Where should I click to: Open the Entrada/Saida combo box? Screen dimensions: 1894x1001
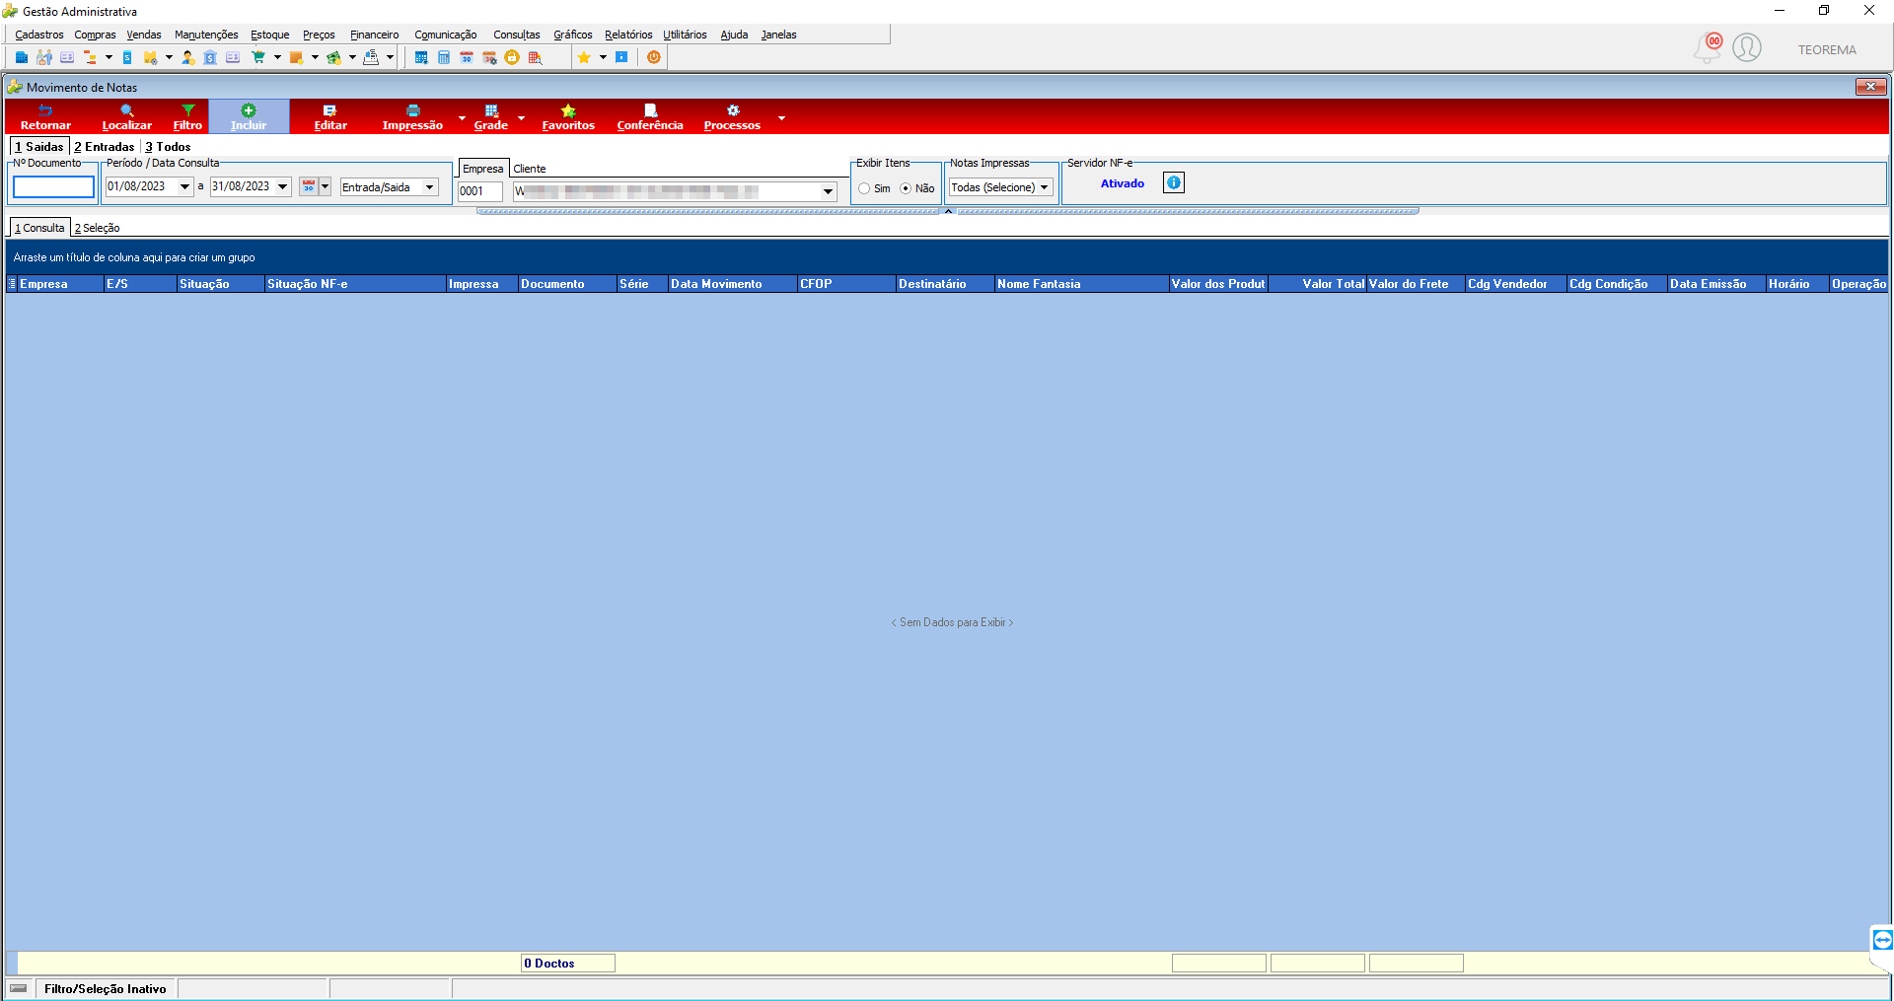coord(389,187)
